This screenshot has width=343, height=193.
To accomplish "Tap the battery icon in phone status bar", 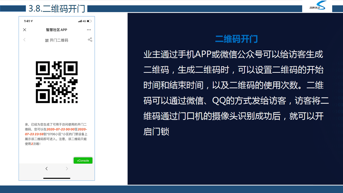I will coord(89,21).
